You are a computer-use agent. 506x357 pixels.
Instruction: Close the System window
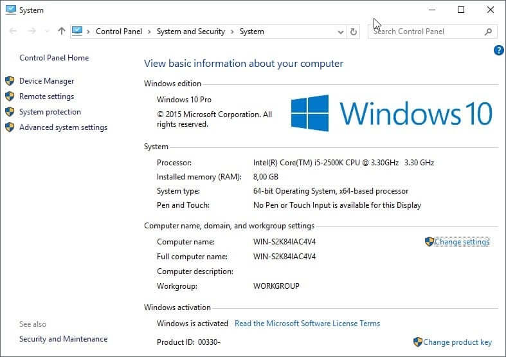coord(491,10)
